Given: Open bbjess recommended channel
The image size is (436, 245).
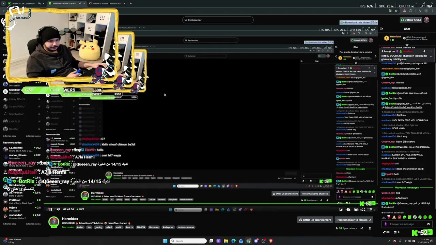Looking at the screenshot, I should click(x=22, y=209).
